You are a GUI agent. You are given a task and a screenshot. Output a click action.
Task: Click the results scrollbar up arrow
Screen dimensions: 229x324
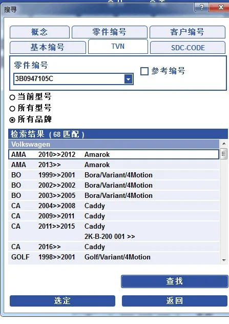[224, 144]
